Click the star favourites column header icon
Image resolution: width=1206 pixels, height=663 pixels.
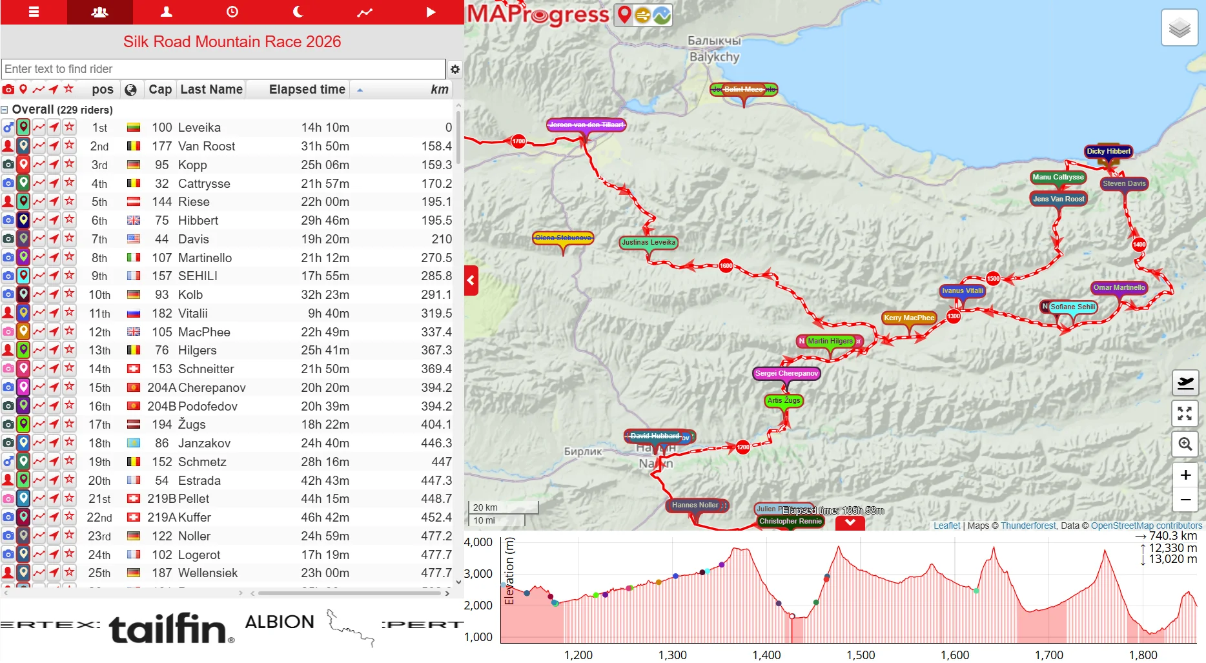(x=69, y=89)
